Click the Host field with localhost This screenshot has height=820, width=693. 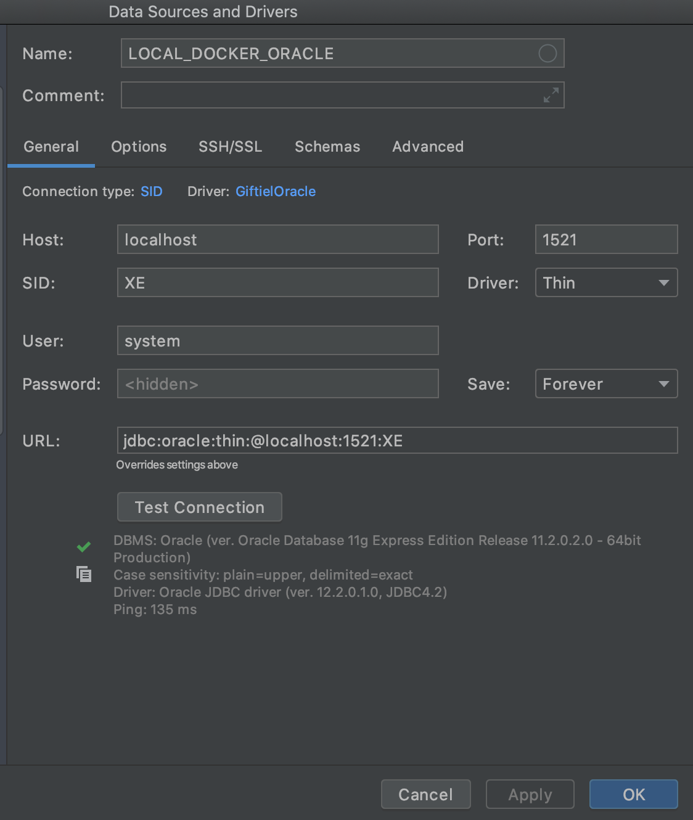tap(278, 239)
